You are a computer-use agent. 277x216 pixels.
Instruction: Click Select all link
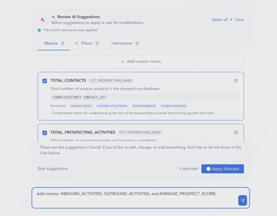point(220,20)
